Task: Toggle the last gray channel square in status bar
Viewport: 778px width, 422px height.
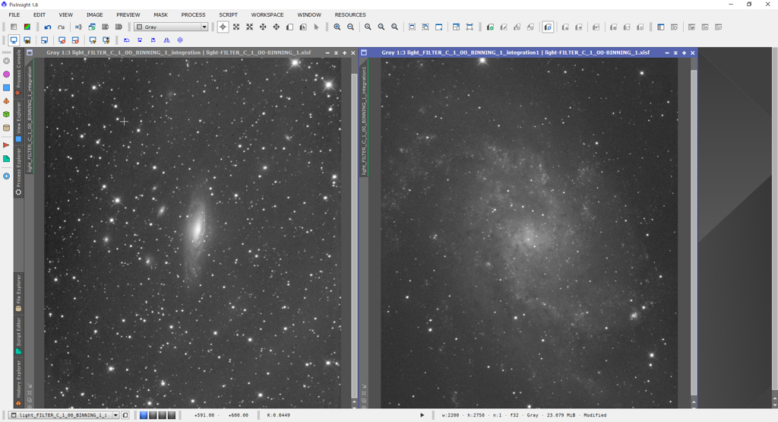Action: (x=172, y=415)
